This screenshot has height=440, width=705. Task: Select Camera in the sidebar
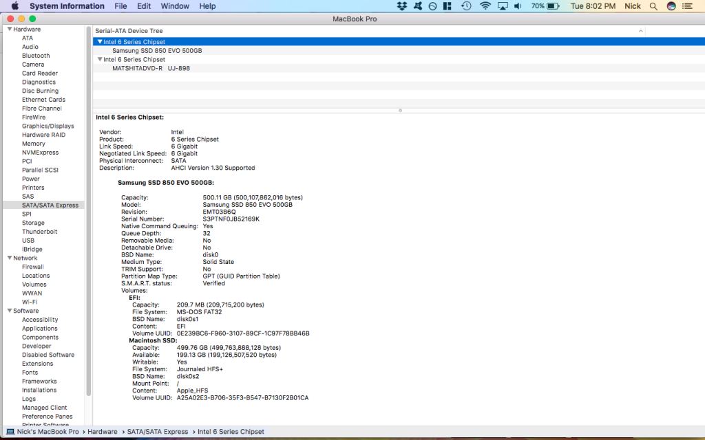(33, 64)
